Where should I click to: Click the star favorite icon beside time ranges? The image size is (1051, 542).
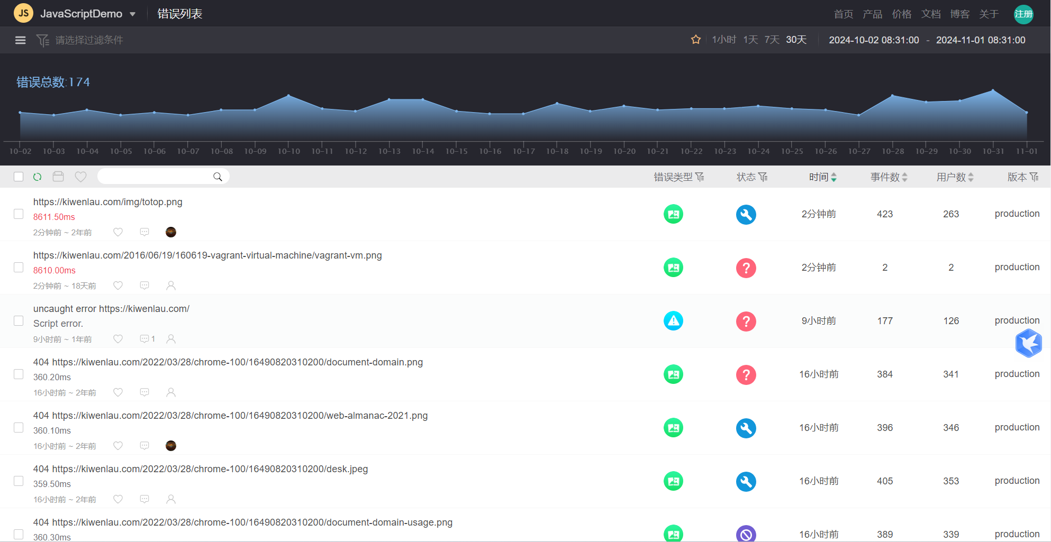(696, 40)
